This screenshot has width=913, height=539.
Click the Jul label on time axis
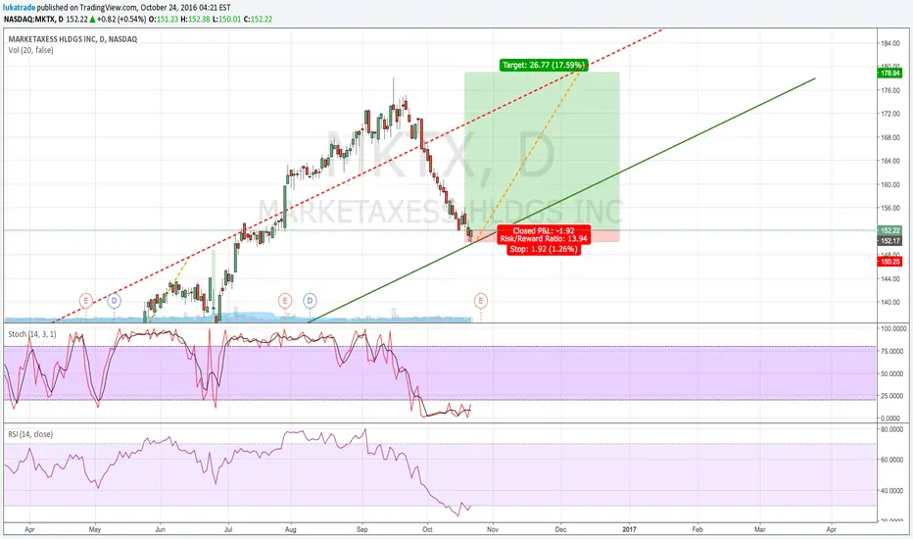228,529
